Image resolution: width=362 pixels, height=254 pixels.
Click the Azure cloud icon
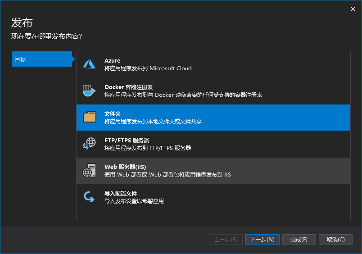click(89, 64)
